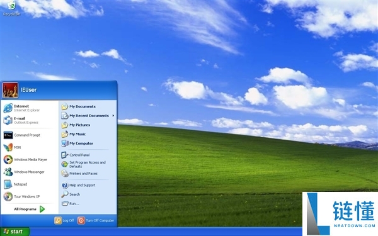The height and width of the screenshot is (236, 378).
Task: Open the Search label
Action: coord(74,194)
